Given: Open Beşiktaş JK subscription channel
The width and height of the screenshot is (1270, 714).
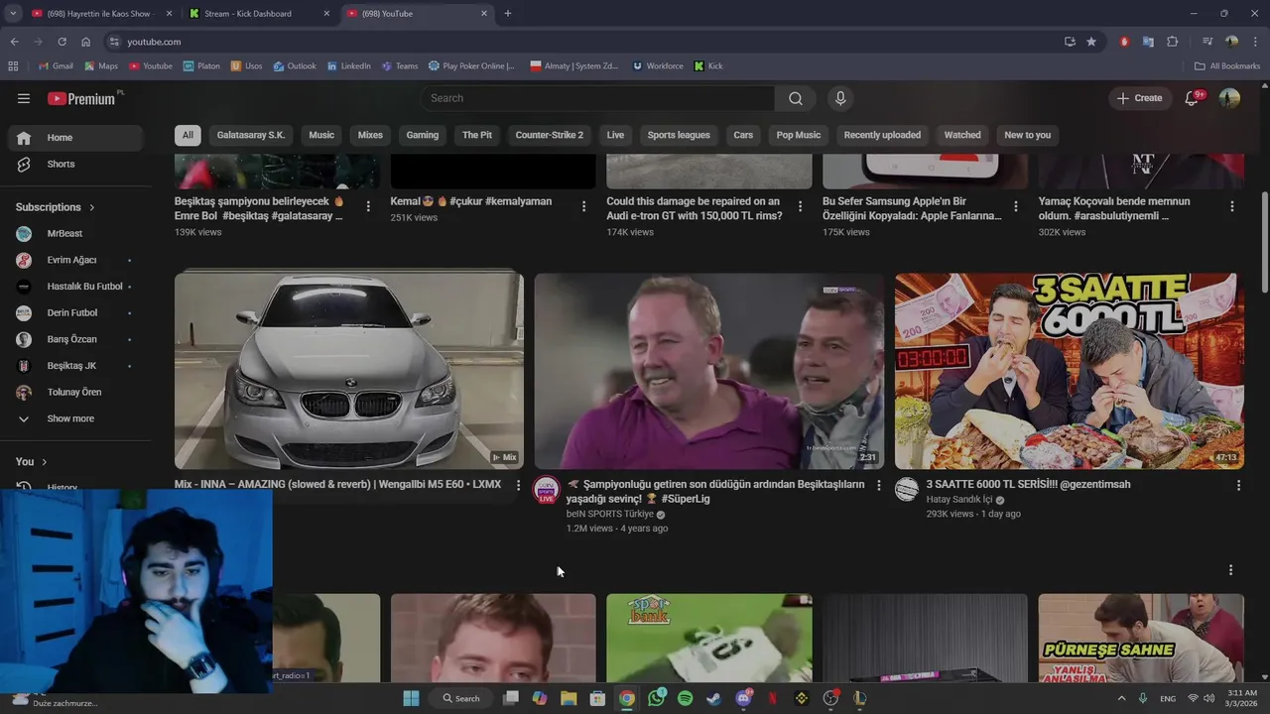Looking at the screenshot, I should 75,366.
